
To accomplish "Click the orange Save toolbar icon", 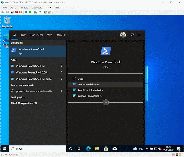I will pos(20,12).
